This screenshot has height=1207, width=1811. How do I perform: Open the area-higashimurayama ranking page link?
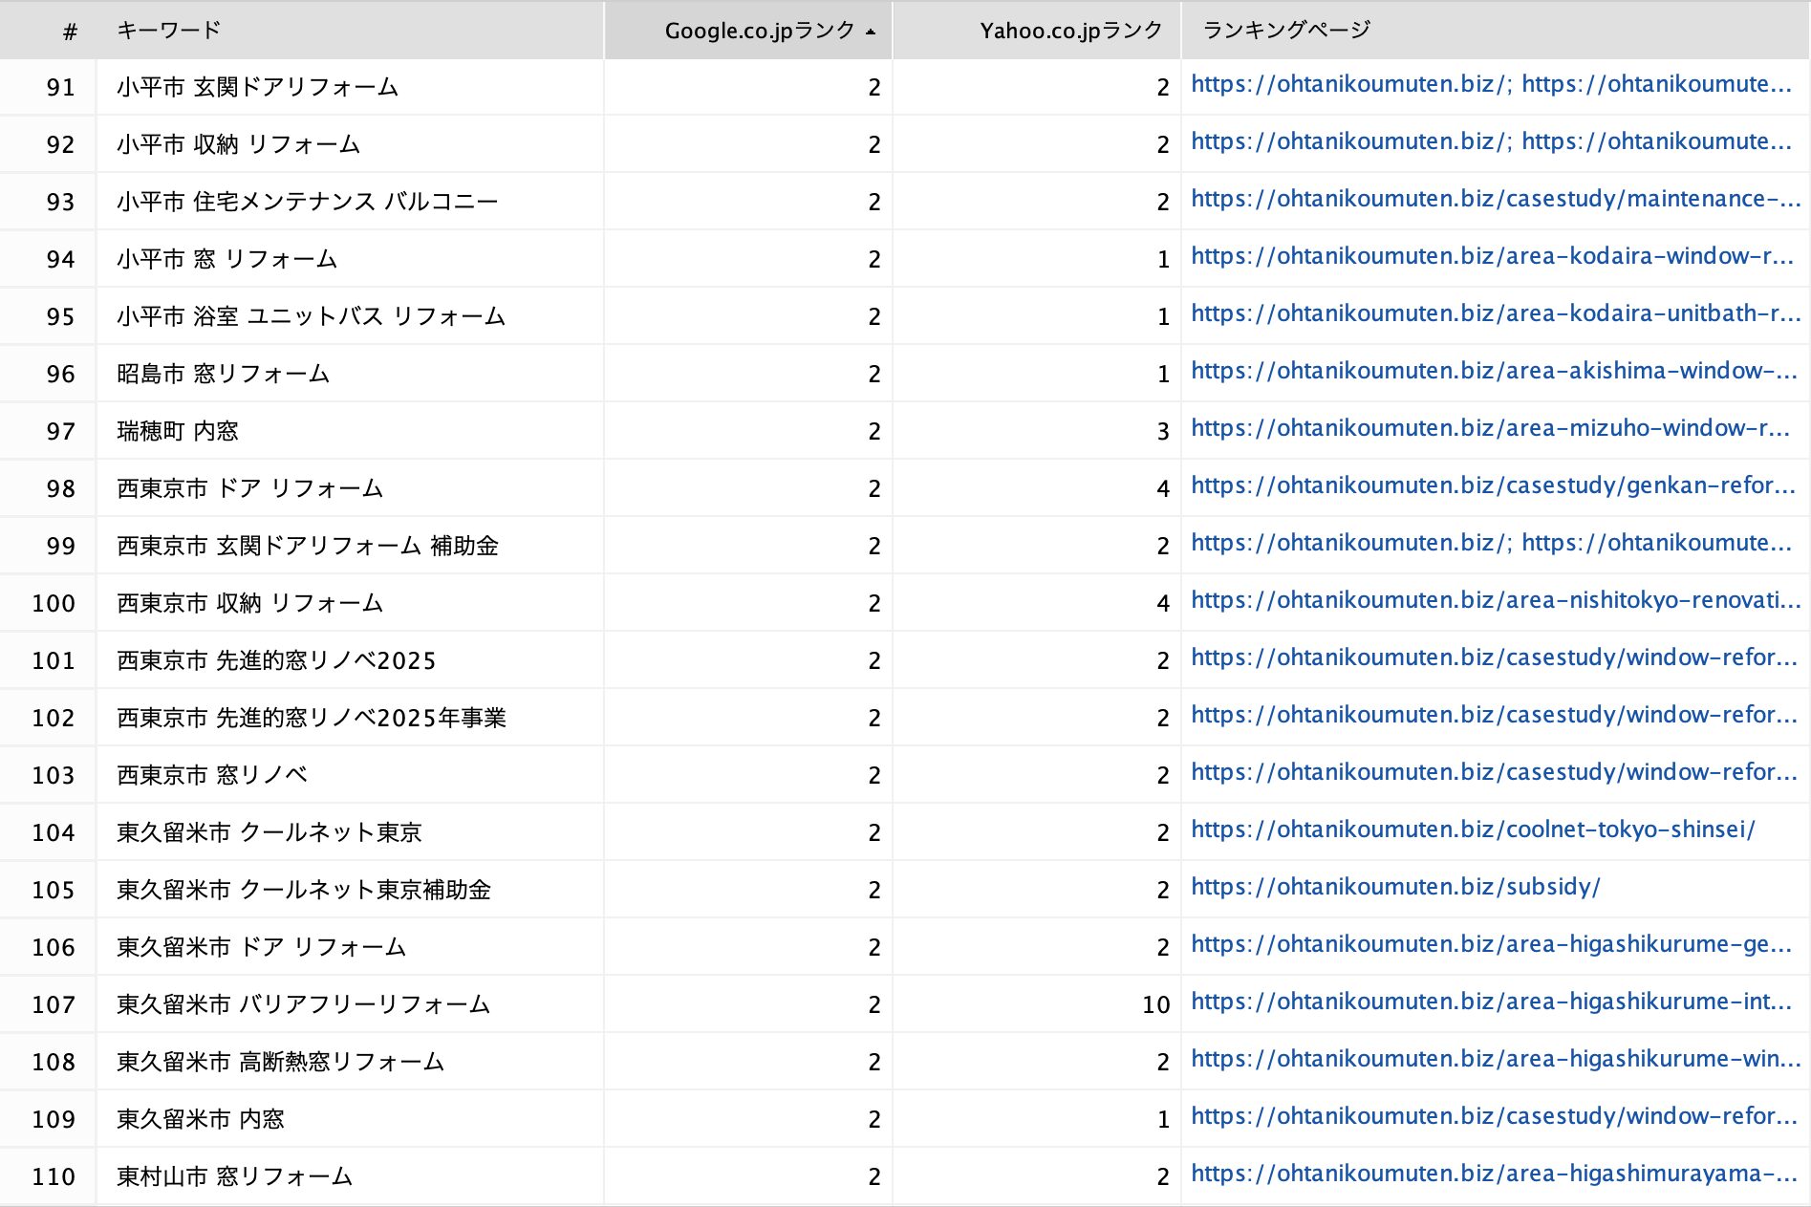tap(1493, 1174)
